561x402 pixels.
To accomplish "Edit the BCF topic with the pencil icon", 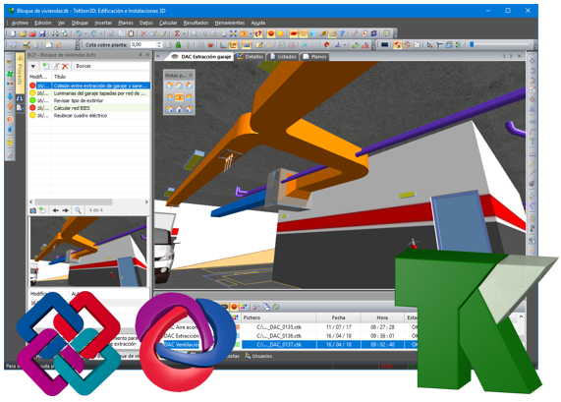I will (55, 66).
